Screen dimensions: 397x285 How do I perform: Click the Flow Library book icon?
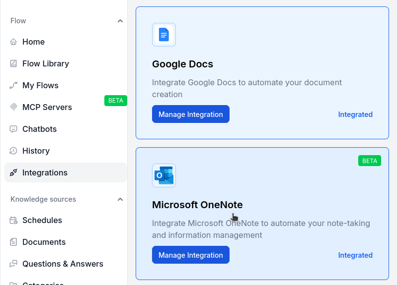tap(13, 64)
